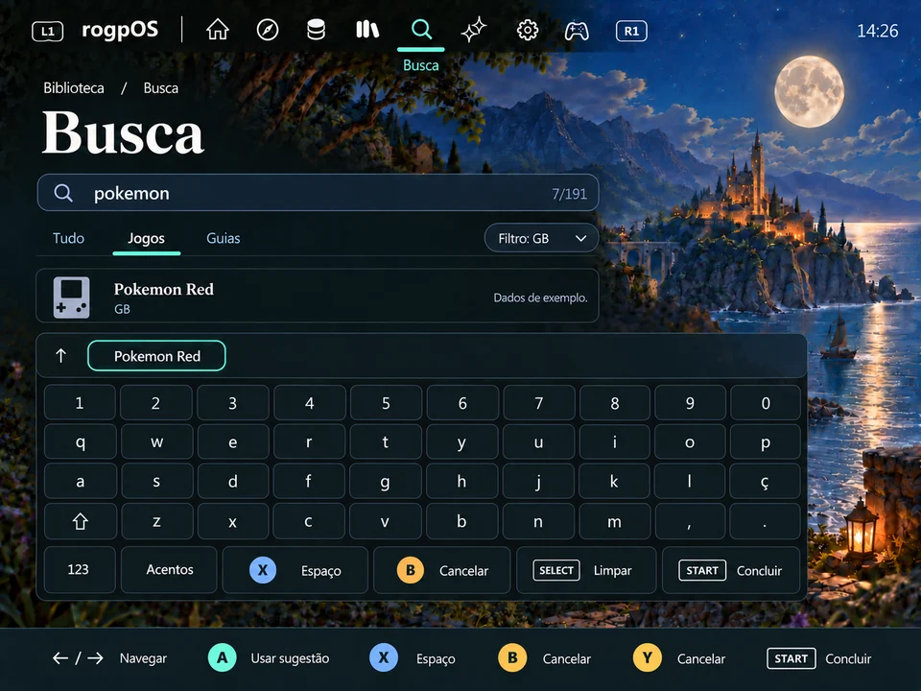Open the gamepad controller icon
The width and height of the screenshot is (921, 691).
click(x=577, y=31)
